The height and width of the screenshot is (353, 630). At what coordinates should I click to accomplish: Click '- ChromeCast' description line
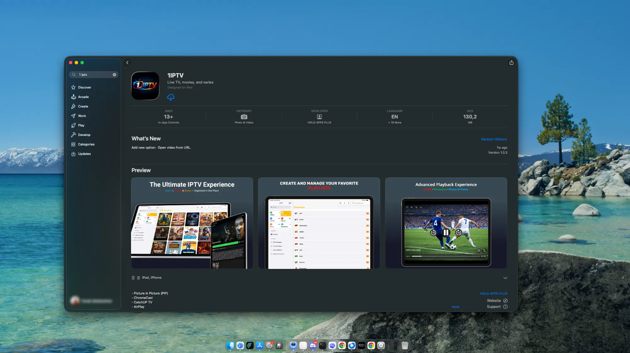[142, 298]
